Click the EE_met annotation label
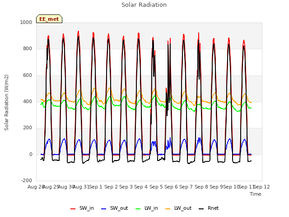The image size is (289, 217). 49,19
